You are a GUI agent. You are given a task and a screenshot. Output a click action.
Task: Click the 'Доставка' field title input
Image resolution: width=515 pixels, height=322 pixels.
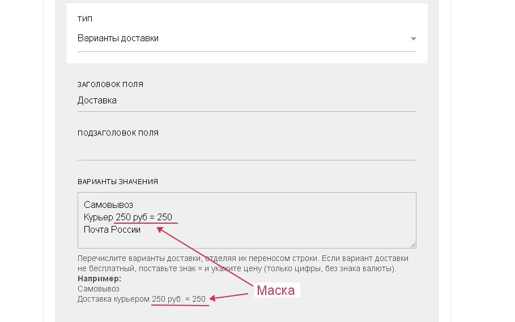[97, 101]
